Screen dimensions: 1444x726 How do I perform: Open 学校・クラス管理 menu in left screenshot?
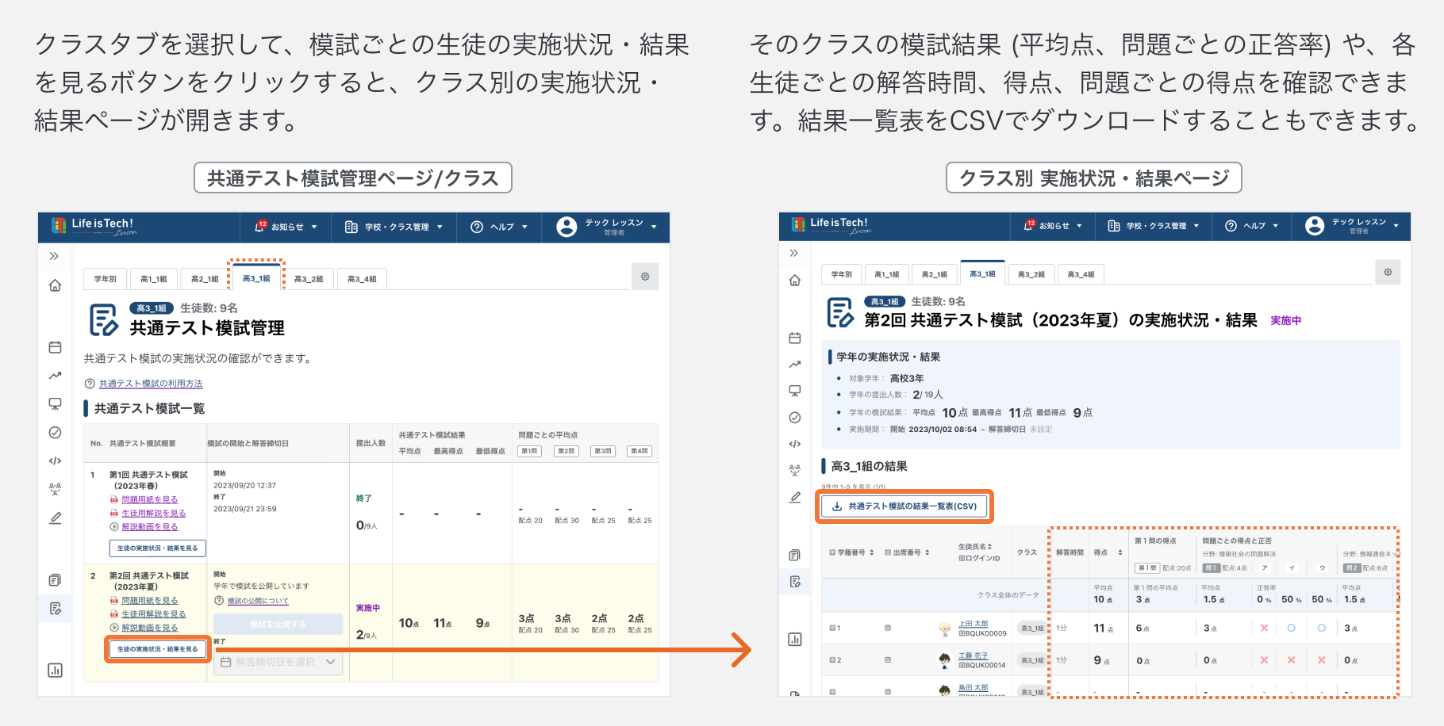[394, 227]
